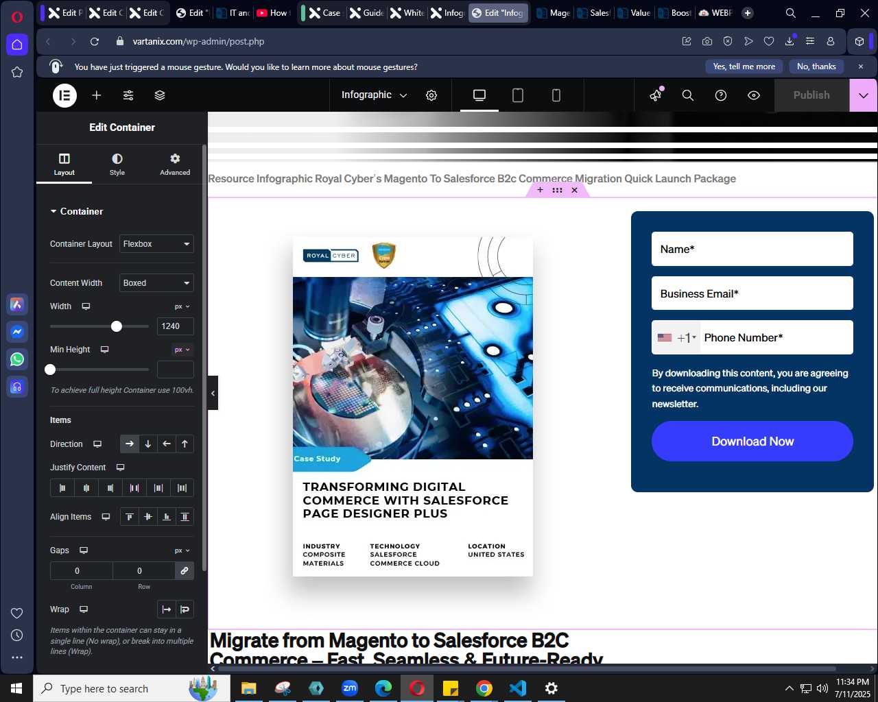Set Direction to column (down arrow)
Viewport: 878px width, 702px height.
pyautogui.click(x=148, y=444)
